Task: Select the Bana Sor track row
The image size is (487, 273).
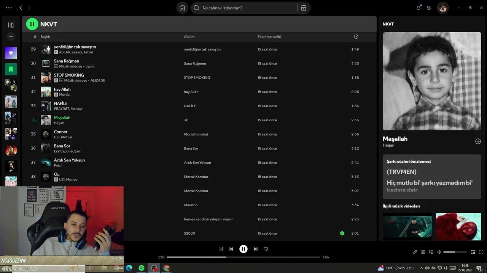Action: pyautogui.click(x=199, y=148)
